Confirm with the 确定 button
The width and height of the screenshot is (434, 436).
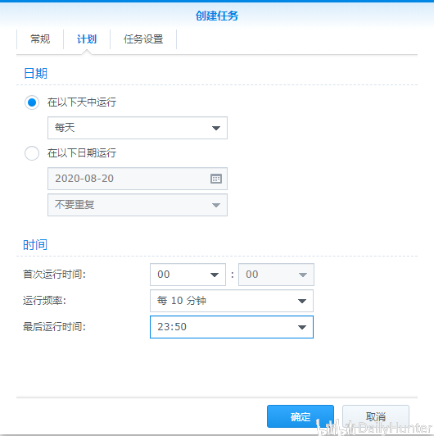click(301, 416)
